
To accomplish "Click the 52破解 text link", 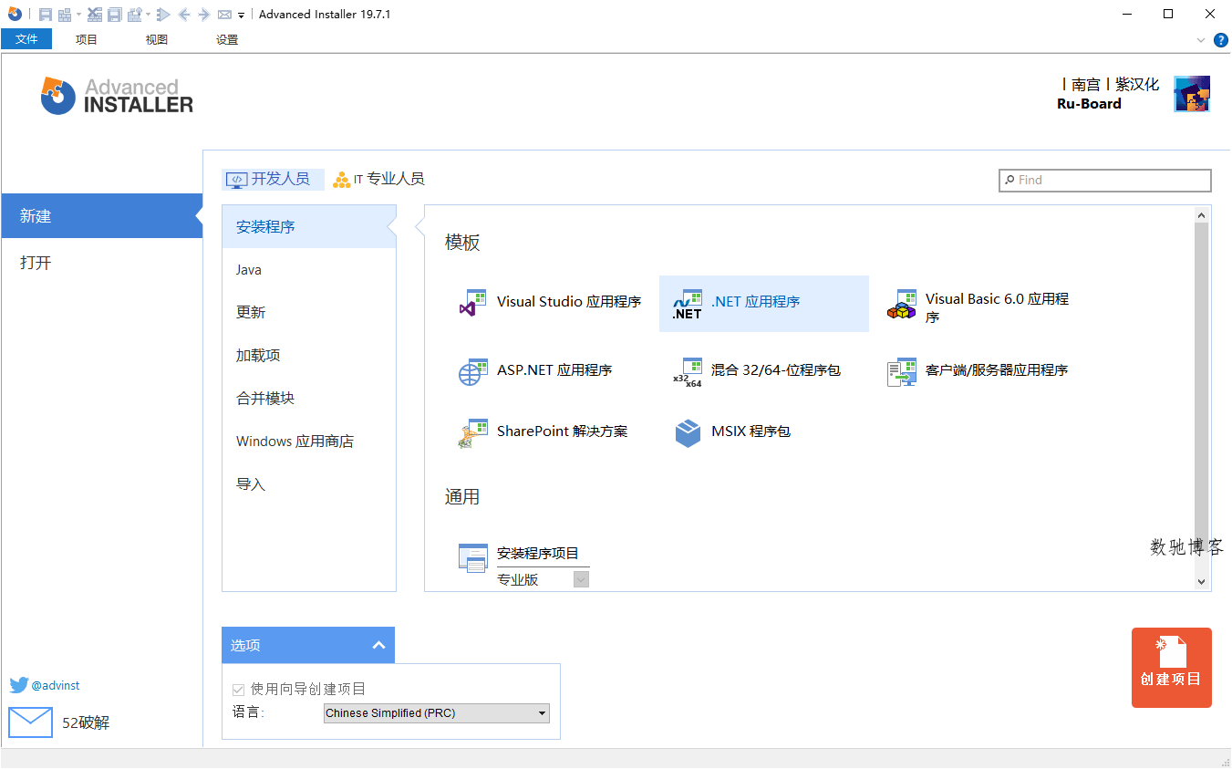I will 86,723.
